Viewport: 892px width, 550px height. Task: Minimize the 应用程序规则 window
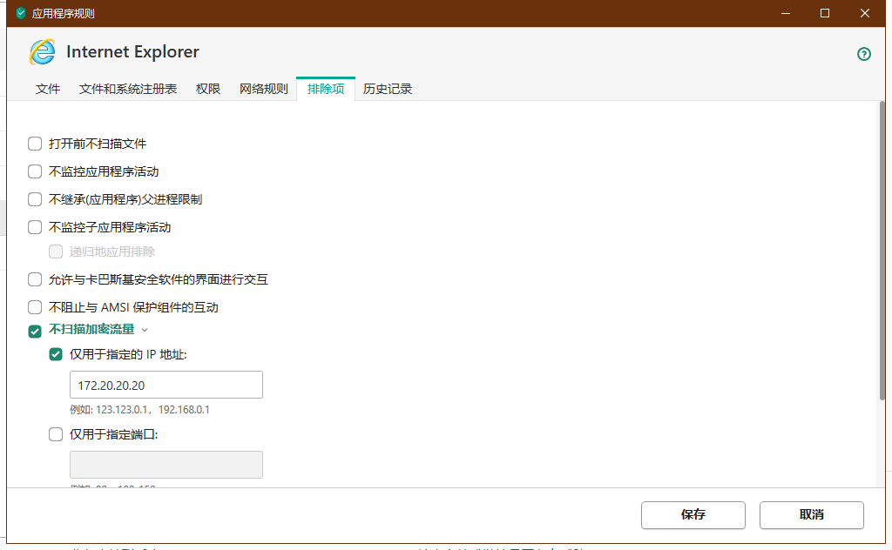pyautogui.click(x=786, y=13)
